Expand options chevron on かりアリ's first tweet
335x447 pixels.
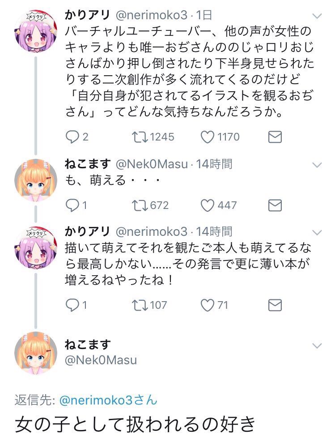316,15
